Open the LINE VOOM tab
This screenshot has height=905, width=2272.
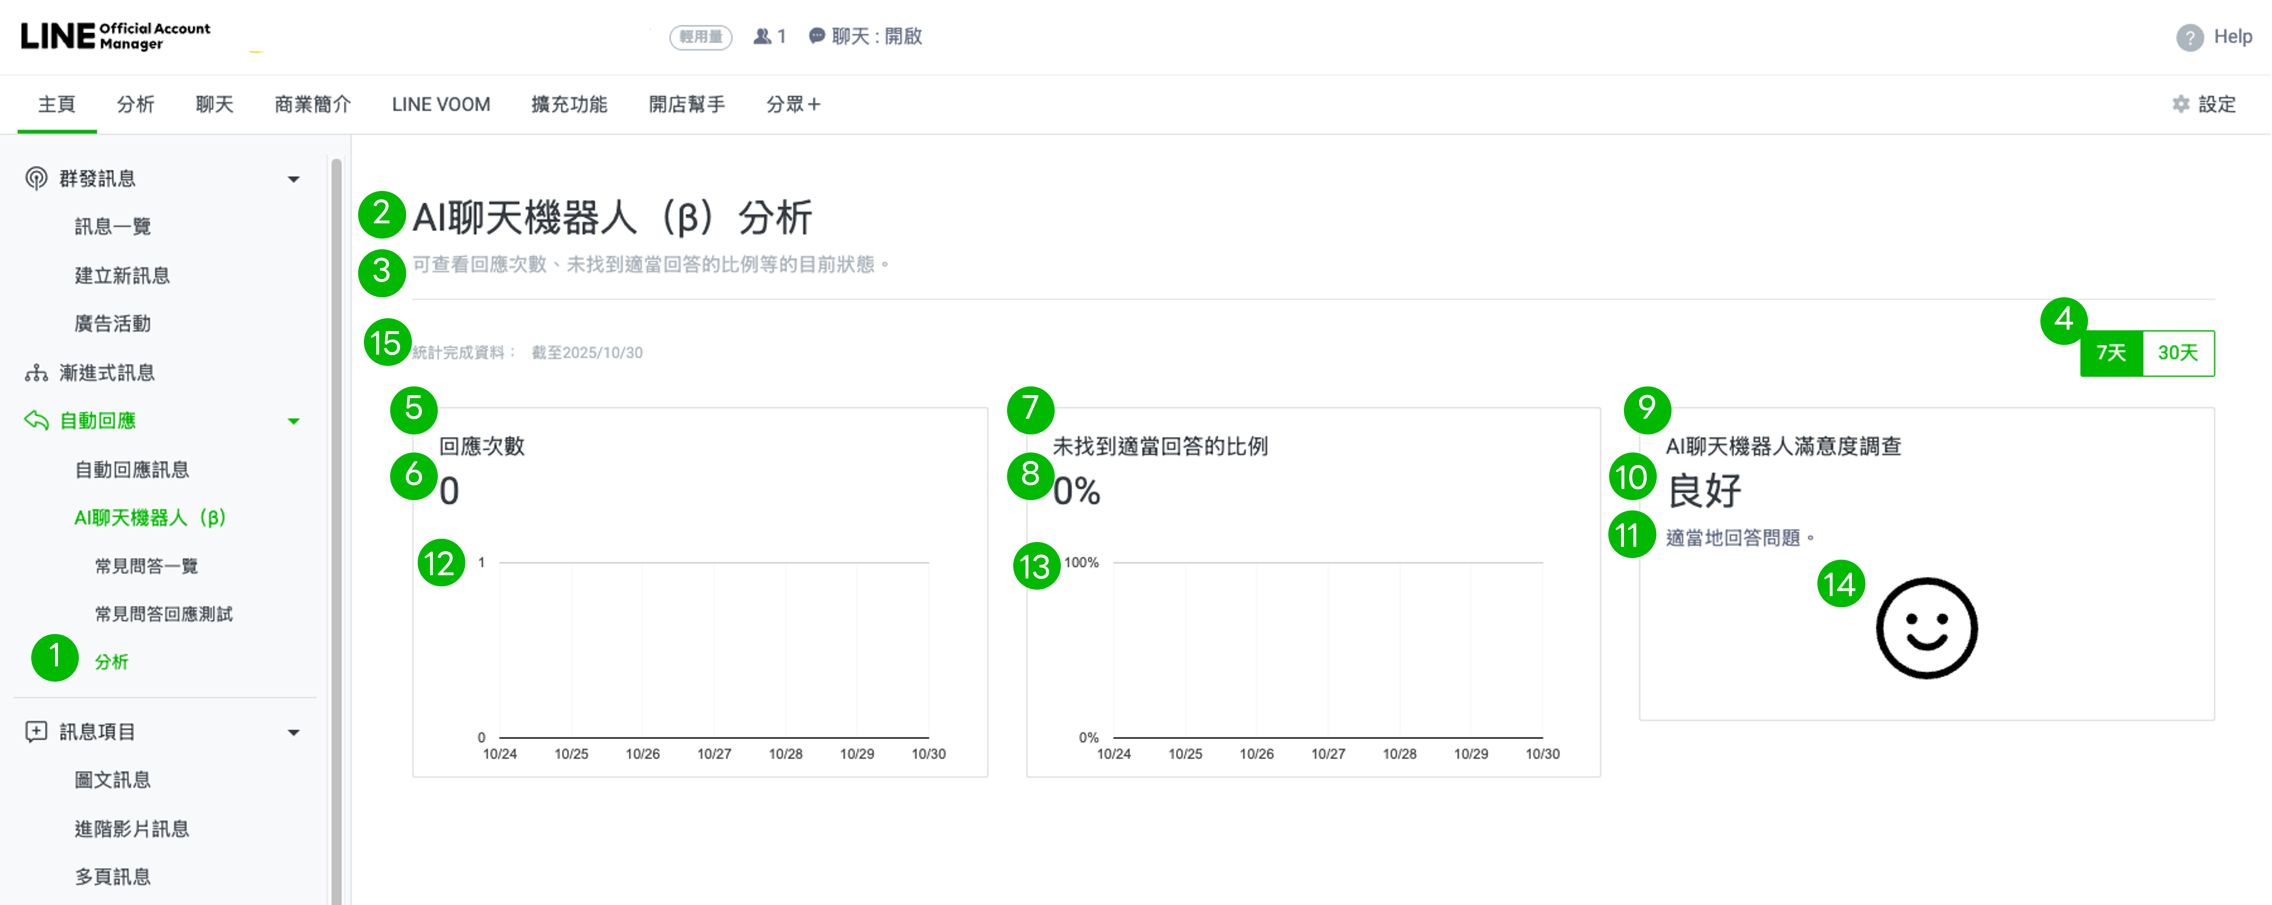click(440, 104)
